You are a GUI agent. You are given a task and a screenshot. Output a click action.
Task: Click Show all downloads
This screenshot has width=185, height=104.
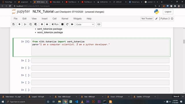tap(176, 96)
